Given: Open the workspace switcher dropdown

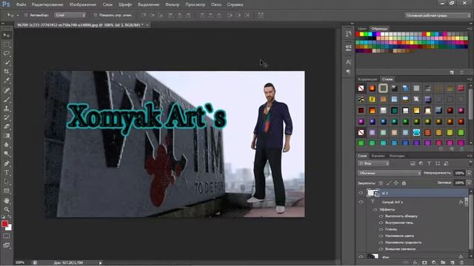Looking at the screenshot, I should 438,16.
